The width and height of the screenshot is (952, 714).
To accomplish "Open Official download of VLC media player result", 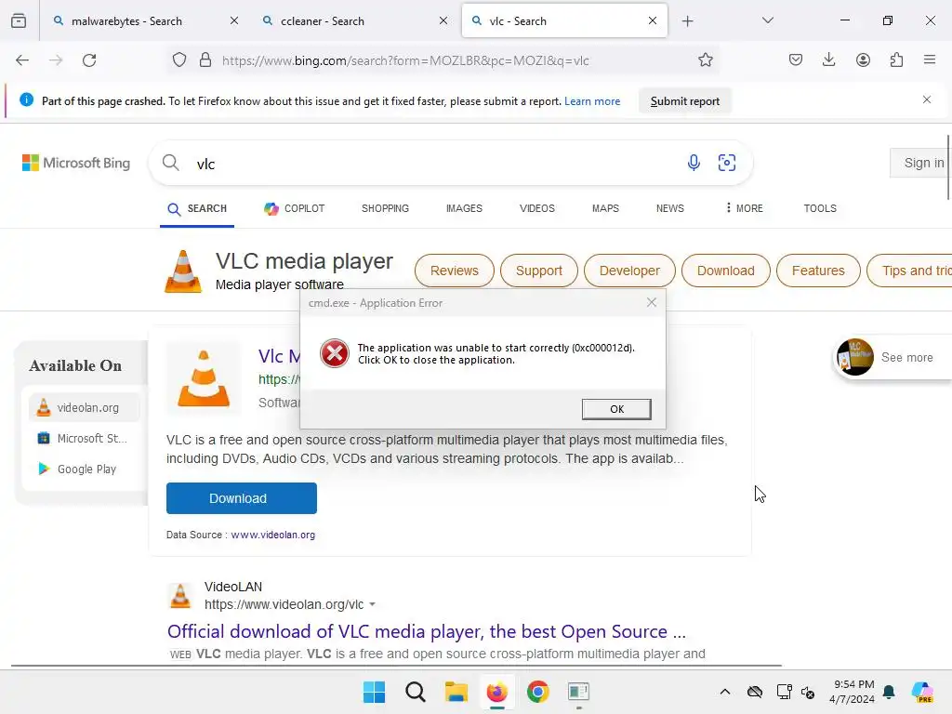I will click(x=426, y=631).
